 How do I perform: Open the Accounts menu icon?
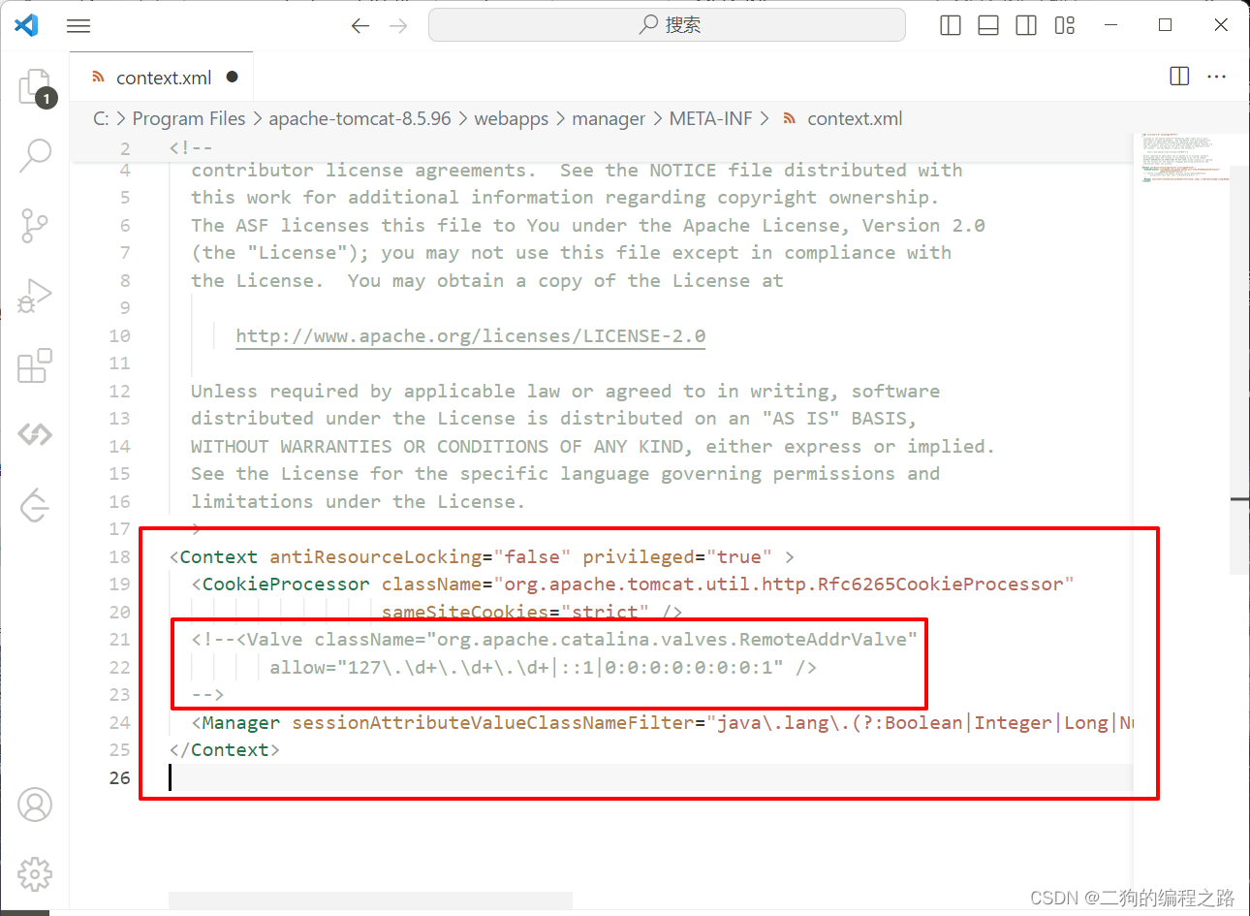35,805
